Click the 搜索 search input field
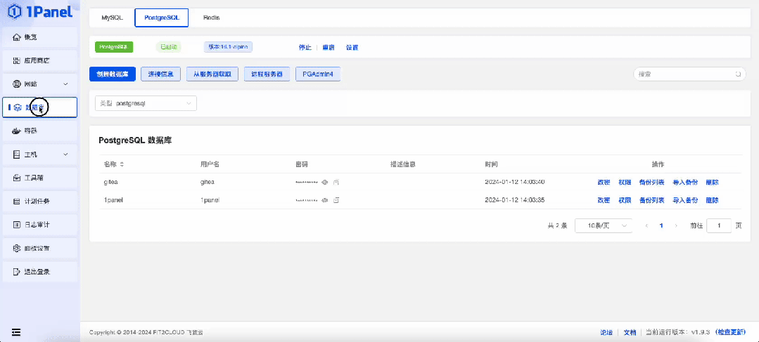The image size is (759, 342). [689, 74]
